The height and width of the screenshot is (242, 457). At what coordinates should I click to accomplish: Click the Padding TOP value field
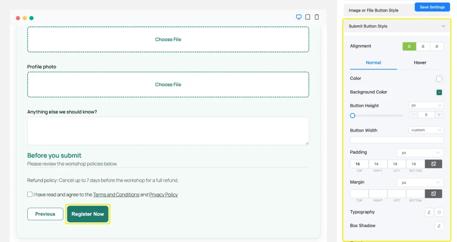359,164
